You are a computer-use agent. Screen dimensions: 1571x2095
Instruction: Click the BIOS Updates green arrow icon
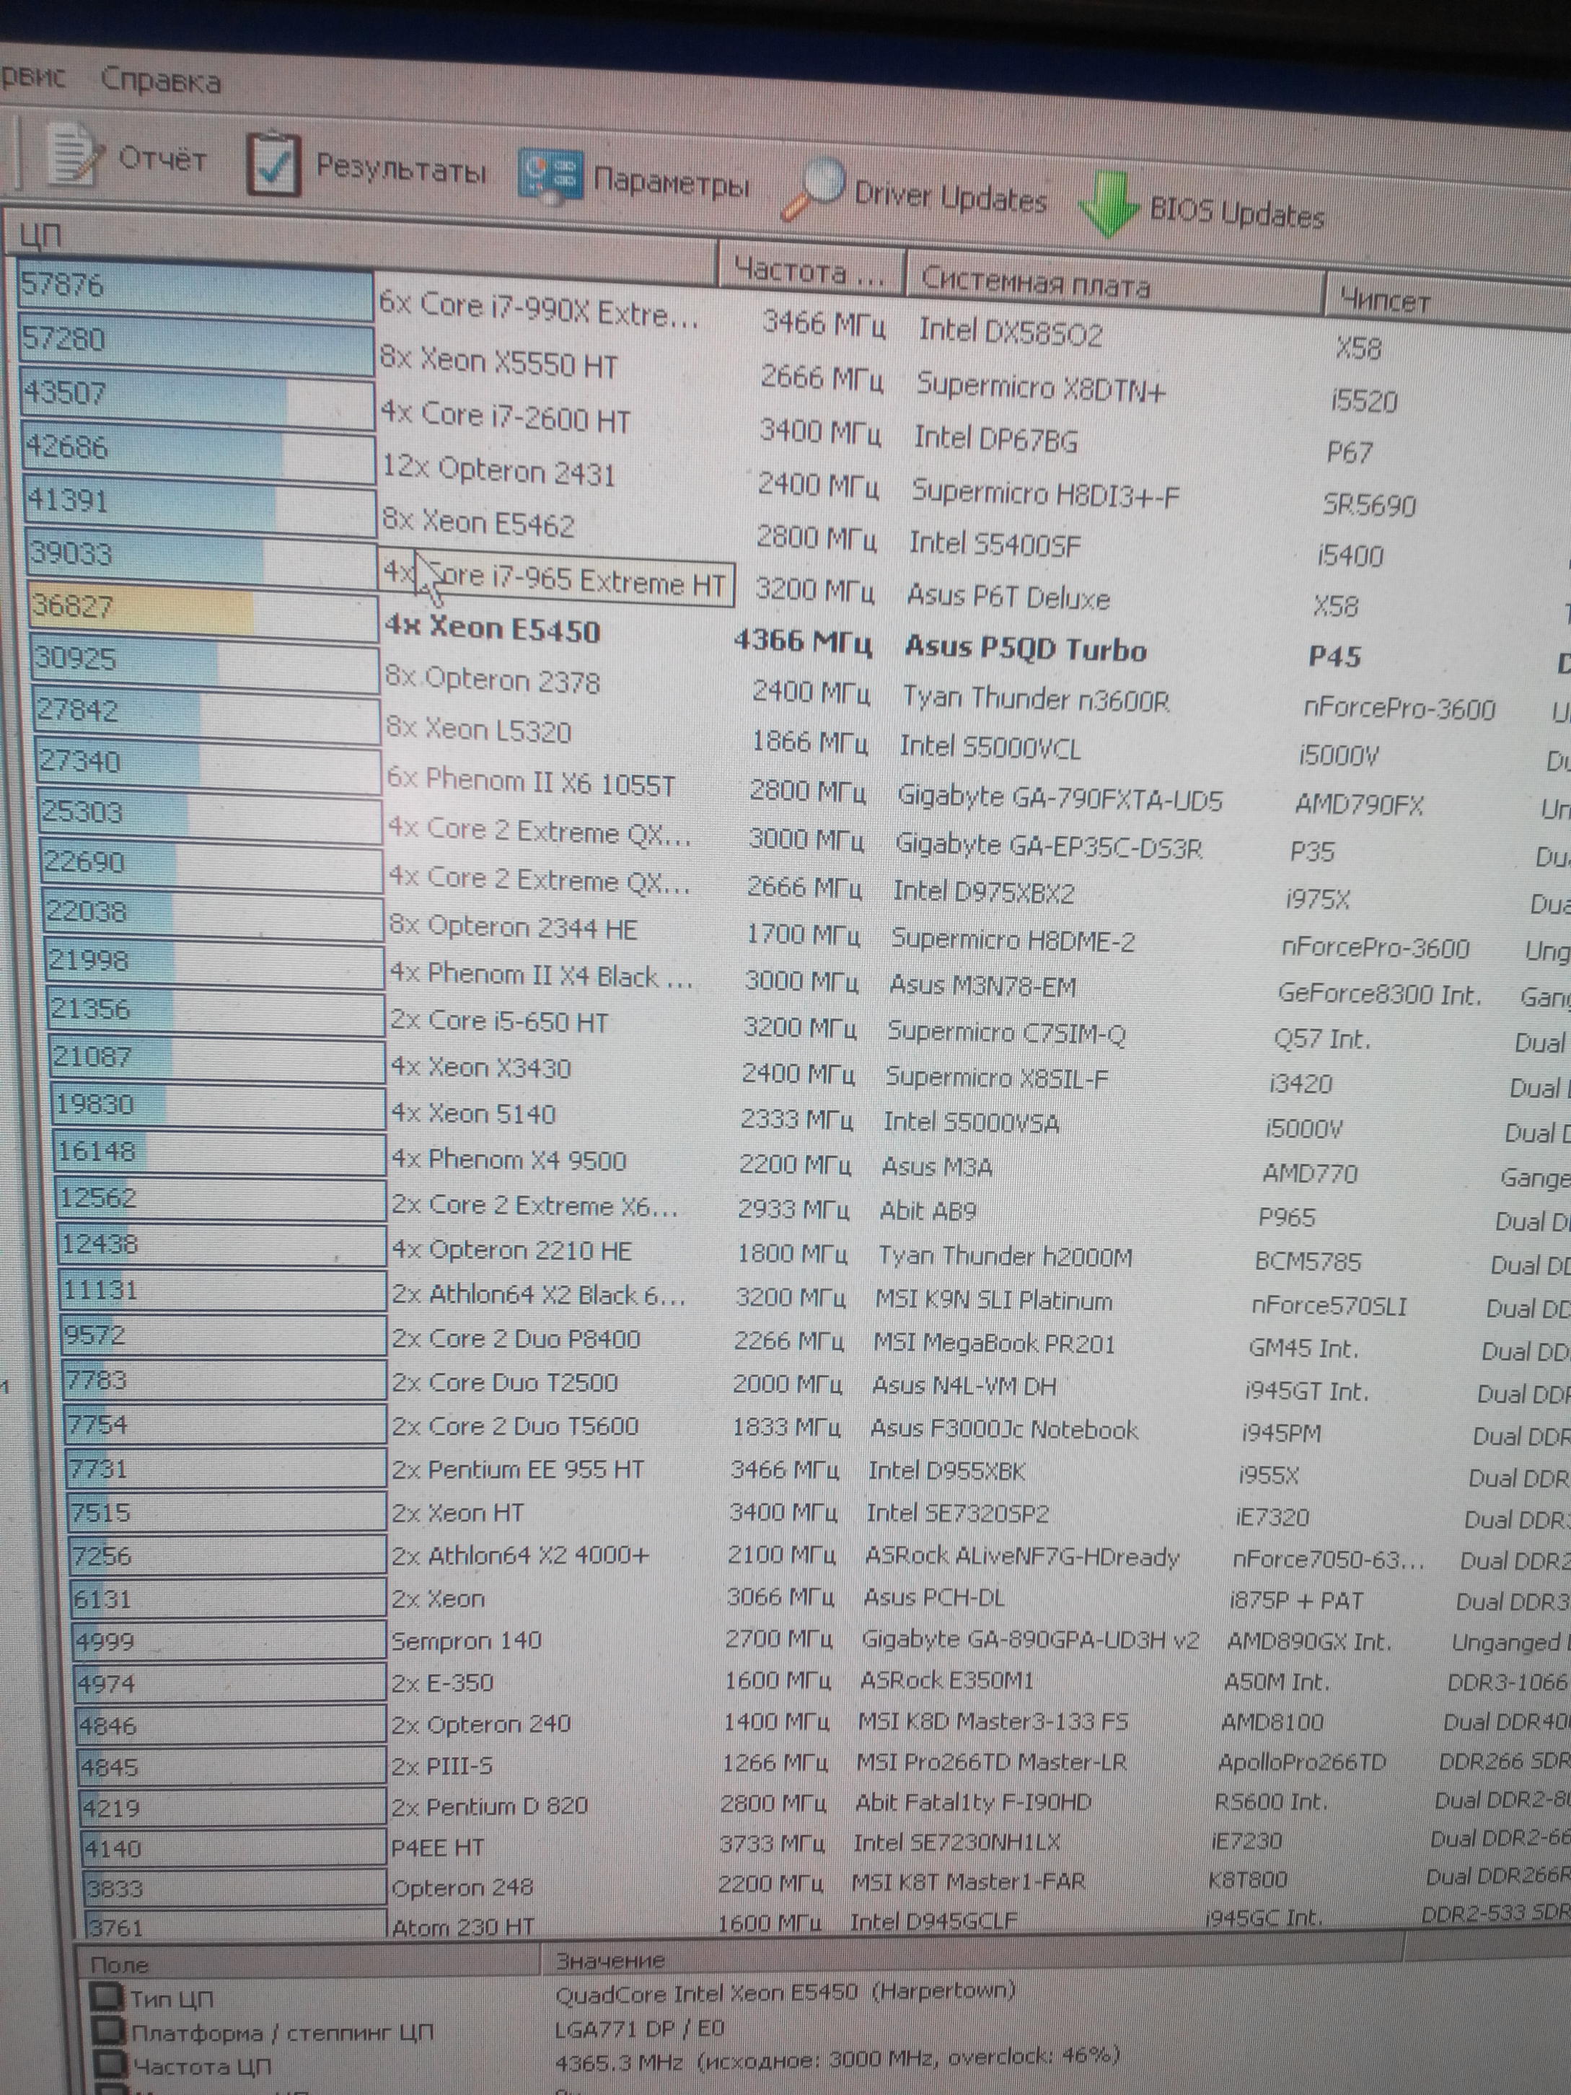point(1108,203)
